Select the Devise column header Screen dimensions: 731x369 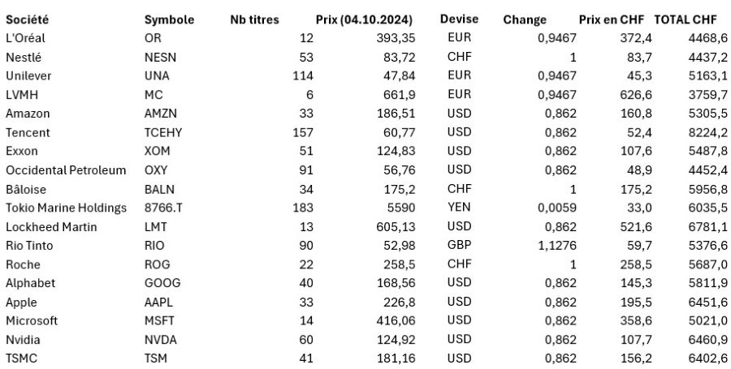coord(459,19)
